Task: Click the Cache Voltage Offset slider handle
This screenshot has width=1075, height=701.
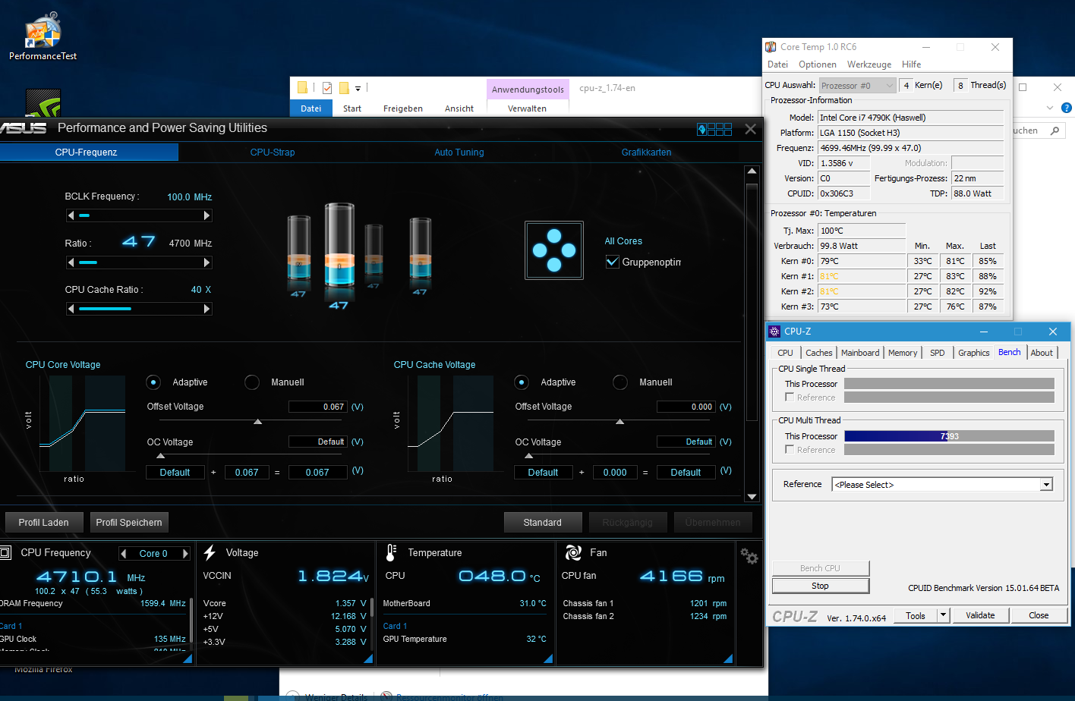Action: pos(620,421)
